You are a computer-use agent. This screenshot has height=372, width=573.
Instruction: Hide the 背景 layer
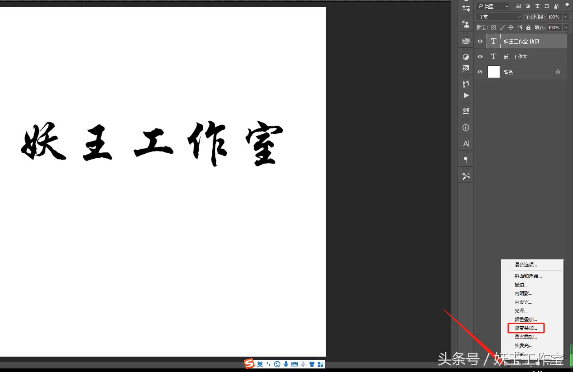point(480,72)
